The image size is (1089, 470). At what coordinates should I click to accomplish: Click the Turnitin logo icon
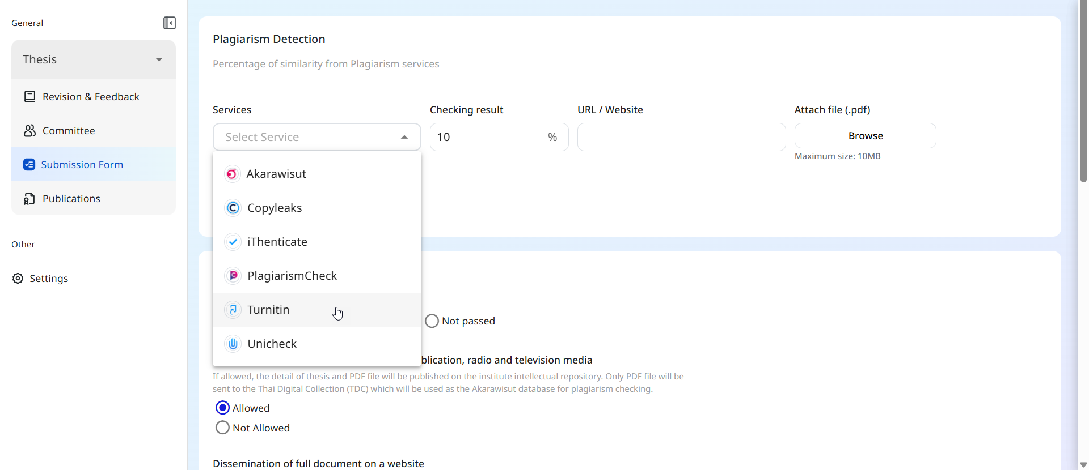click(x=233, y=310)
